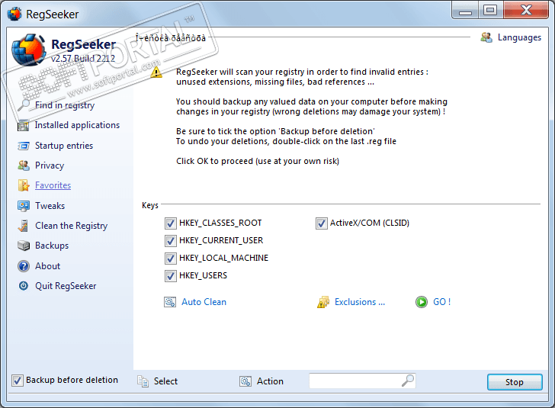The height and width of the screenshot is (408, 555).
Task: Select Clean the Registry
Action: coord(71,226)
